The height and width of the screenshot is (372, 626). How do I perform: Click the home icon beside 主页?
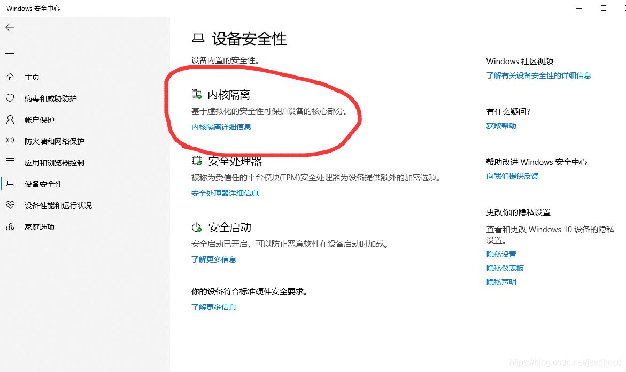click(x=10, y=77)
